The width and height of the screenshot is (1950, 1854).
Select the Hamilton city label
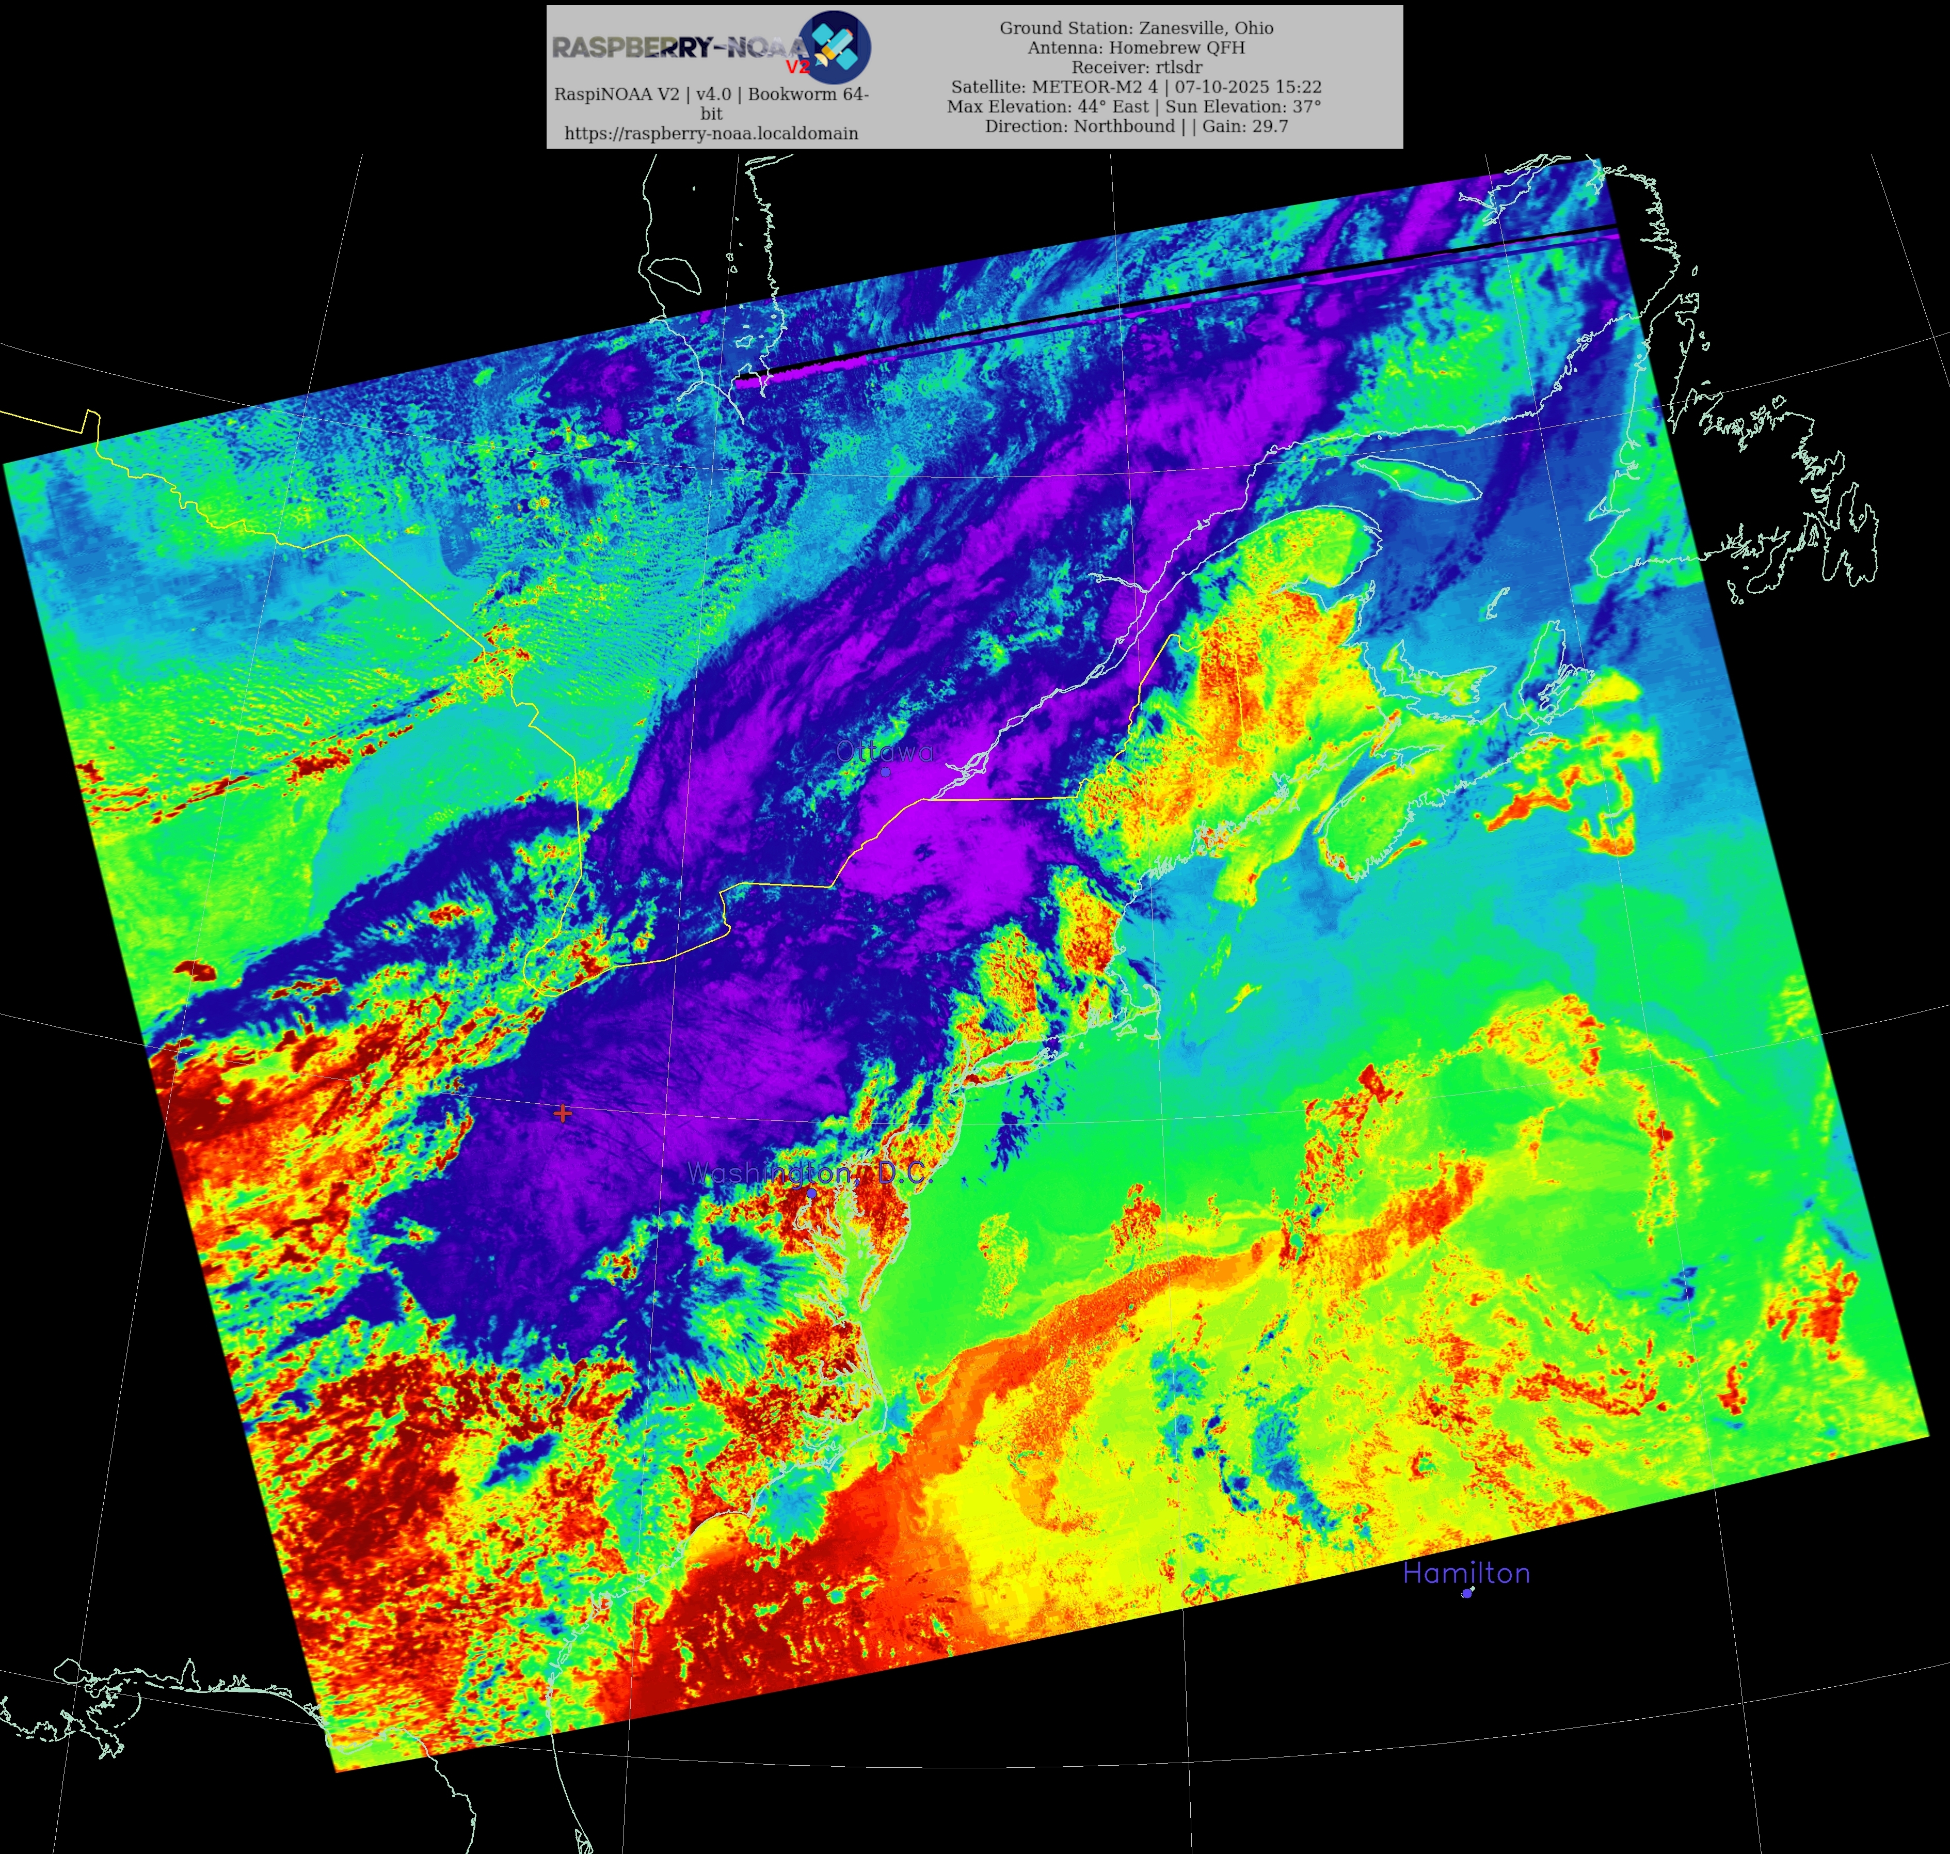[1466, 1573]
